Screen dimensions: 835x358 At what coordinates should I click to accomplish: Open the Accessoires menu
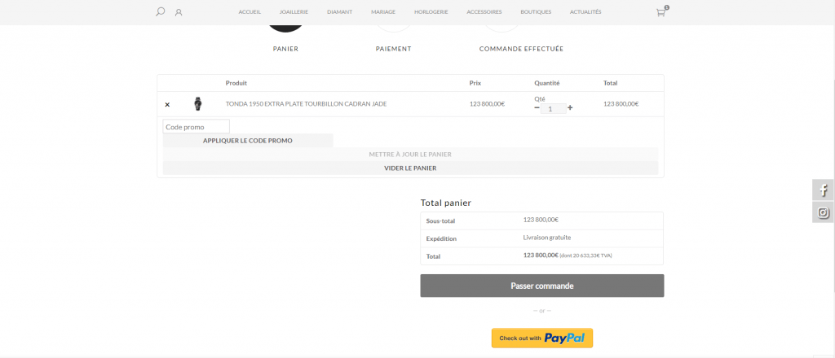484,11
